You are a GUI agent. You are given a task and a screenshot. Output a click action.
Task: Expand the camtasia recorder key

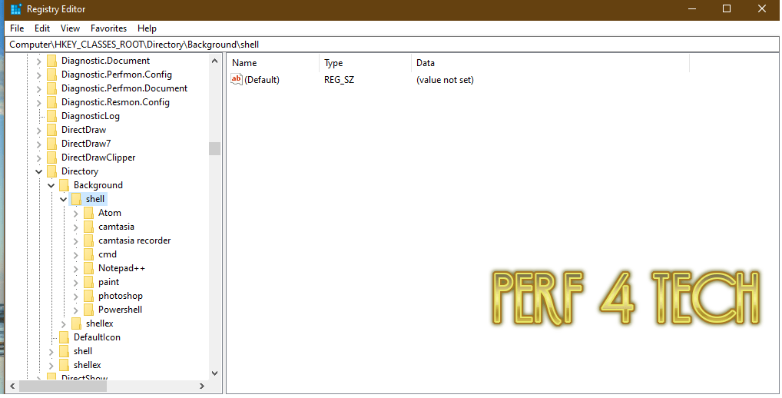coord(76,241)
